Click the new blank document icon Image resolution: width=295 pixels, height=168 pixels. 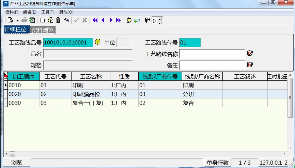(x=43, y=20)
